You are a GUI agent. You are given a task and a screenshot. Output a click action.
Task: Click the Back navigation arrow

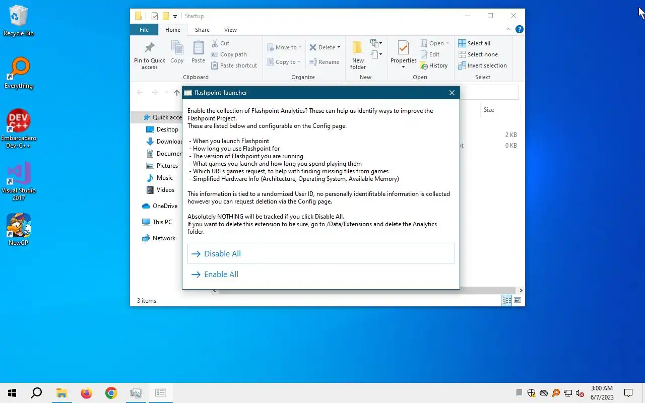pyautogui.click(x=140, y=92)
